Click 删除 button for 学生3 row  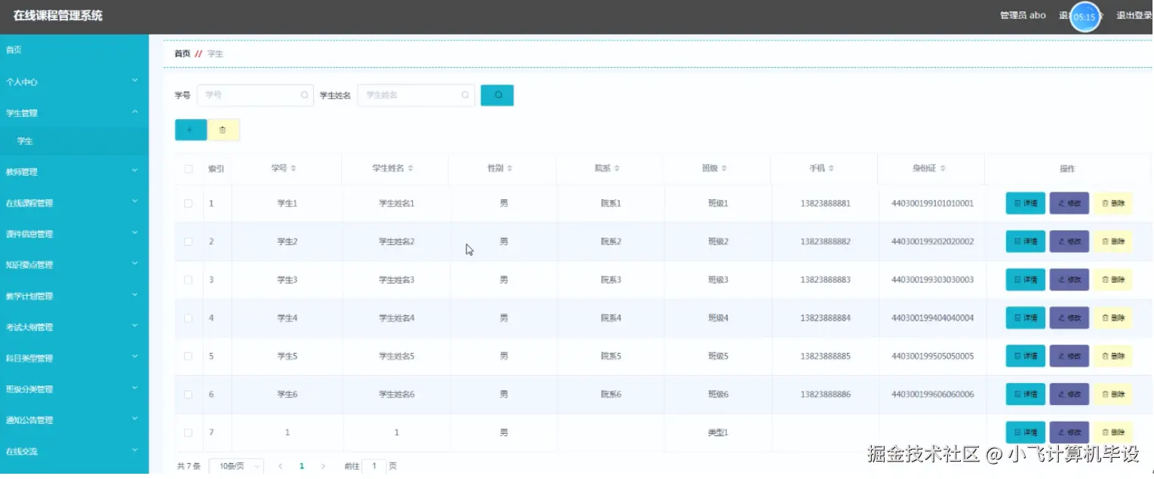(x=1112, y=280)
